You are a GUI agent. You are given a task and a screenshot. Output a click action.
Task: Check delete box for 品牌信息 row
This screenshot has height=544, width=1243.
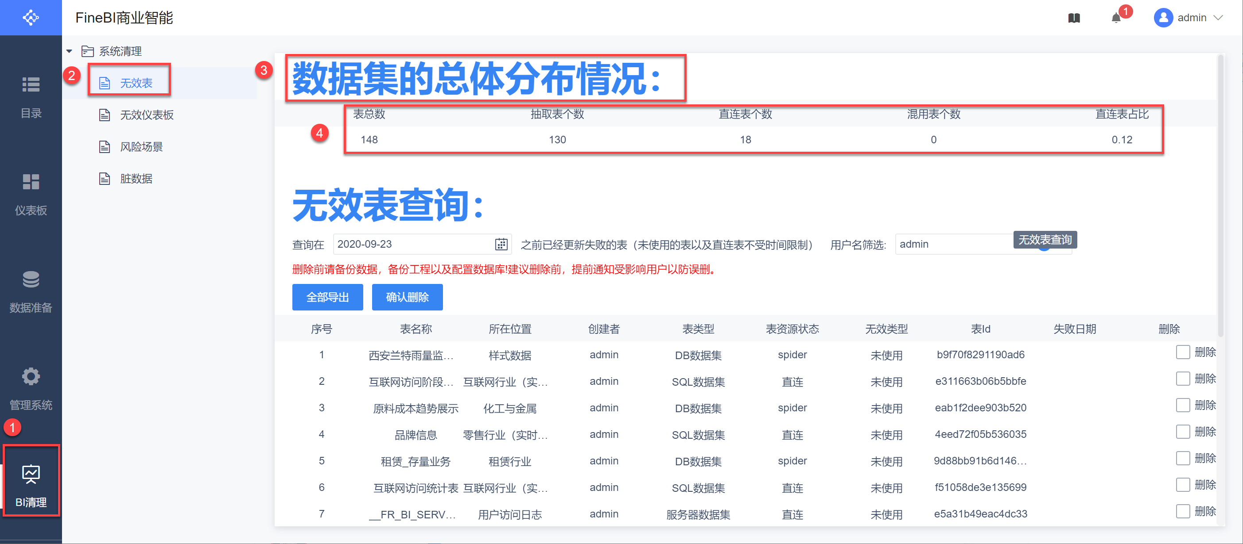(1182, 432)
